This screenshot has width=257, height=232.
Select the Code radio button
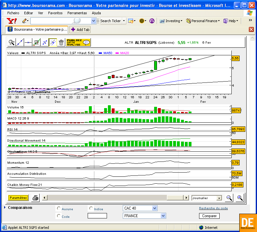coord(59,216)
